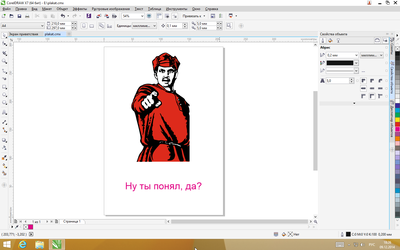Open the A4 page size dropdown
This screenshot has width=400, height=250.
42,26
